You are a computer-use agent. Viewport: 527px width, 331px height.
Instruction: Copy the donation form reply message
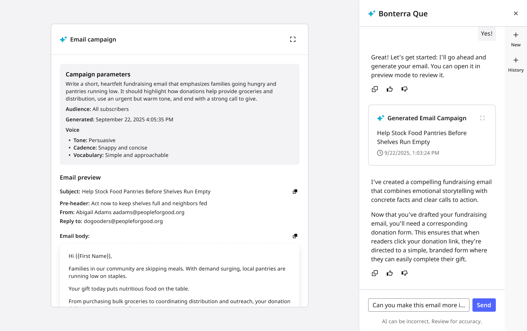pos(375,273)
